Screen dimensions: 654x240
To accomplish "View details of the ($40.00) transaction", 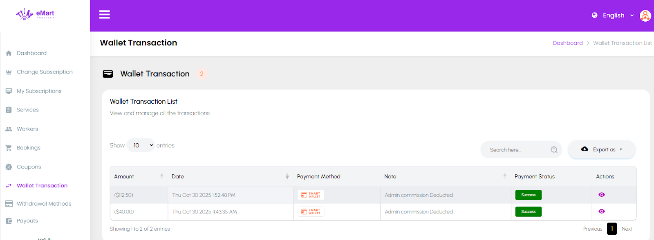I will click(x=601, y=211).
